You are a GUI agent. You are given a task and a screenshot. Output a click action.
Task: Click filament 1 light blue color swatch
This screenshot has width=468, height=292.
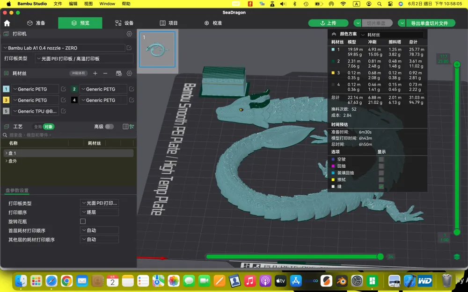6,89
